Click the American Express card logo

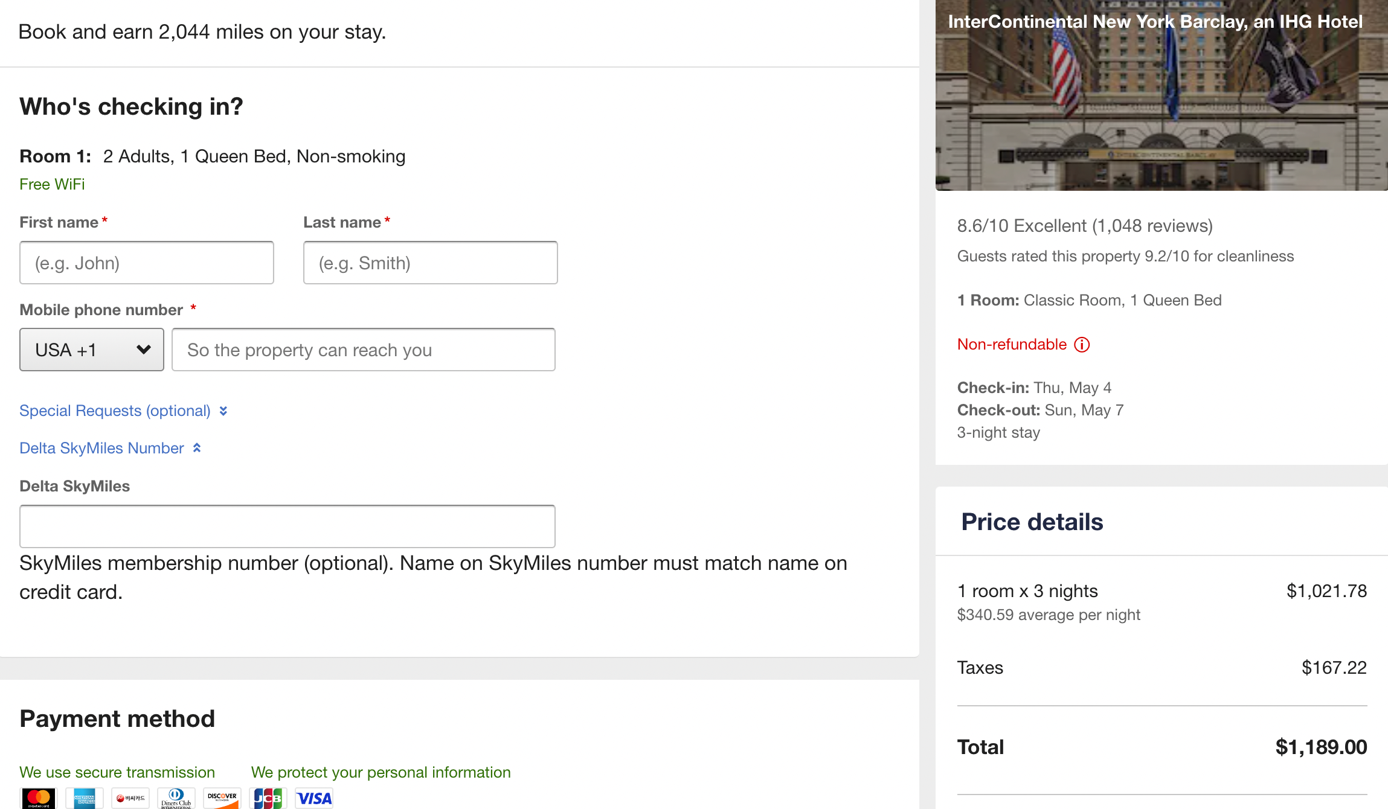85,798
